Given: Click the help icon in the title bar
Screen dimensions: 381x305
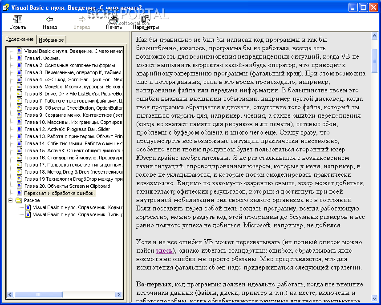Looking at the screenshot, I should pos(6,7).
